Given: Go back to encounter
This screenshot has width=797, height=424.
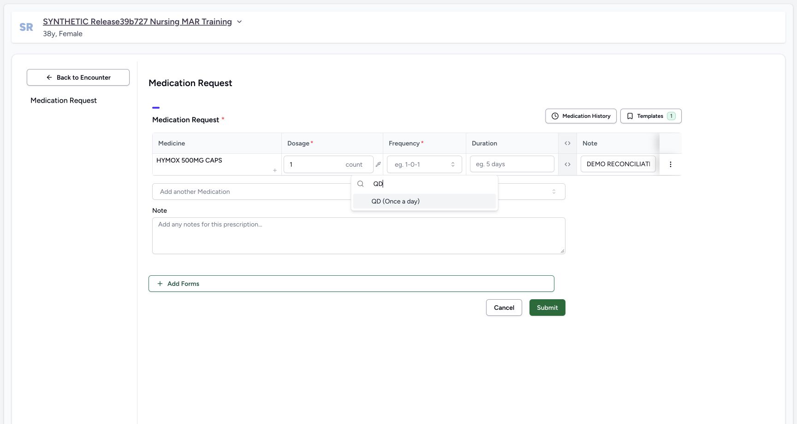Looking at the screenshot, I should [78, 77].
